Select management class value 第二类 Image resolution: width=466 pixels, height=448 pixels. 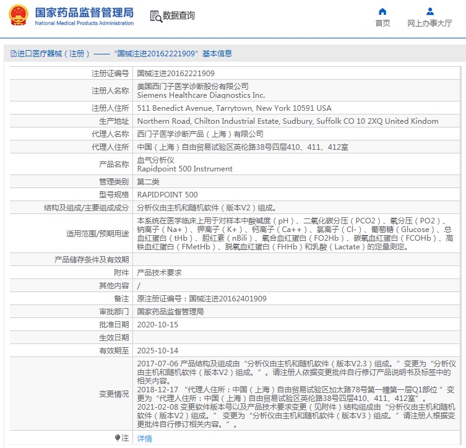148,182
